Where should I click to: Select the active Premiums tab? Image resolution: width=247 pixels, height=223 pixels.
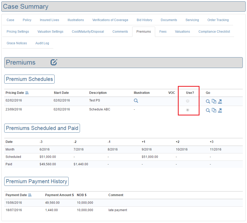pos(144,32)
